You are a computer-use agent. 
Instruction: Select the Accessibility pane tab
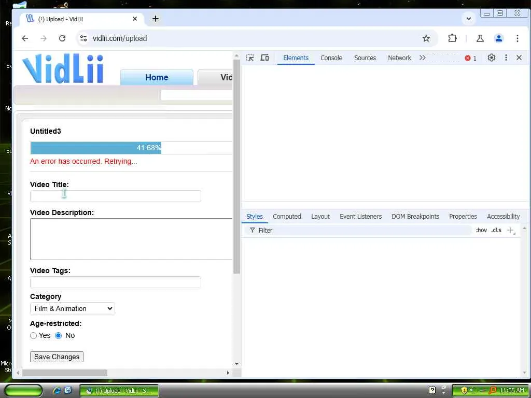point(503,216)
